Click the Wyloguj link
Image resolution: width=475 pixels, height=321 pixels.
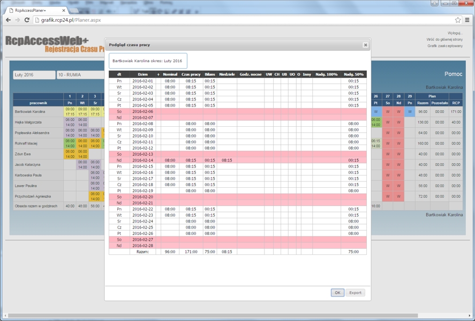tap(455, 33)
